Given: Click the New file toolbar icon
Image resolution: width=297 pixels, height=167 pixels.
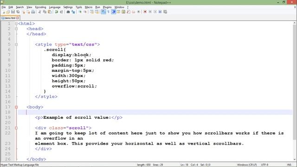Looking at the screenshot, I should [x=3, y=12].
